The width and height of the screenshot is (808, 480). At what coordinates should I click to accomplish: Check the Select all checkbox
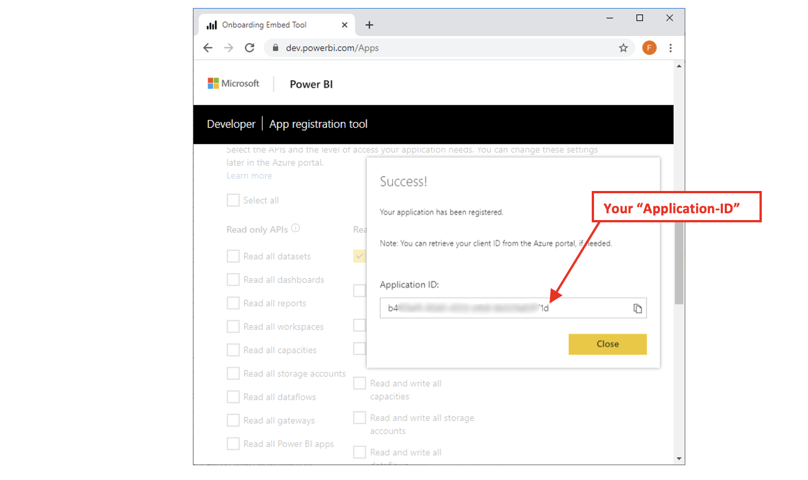pos(233,200)
